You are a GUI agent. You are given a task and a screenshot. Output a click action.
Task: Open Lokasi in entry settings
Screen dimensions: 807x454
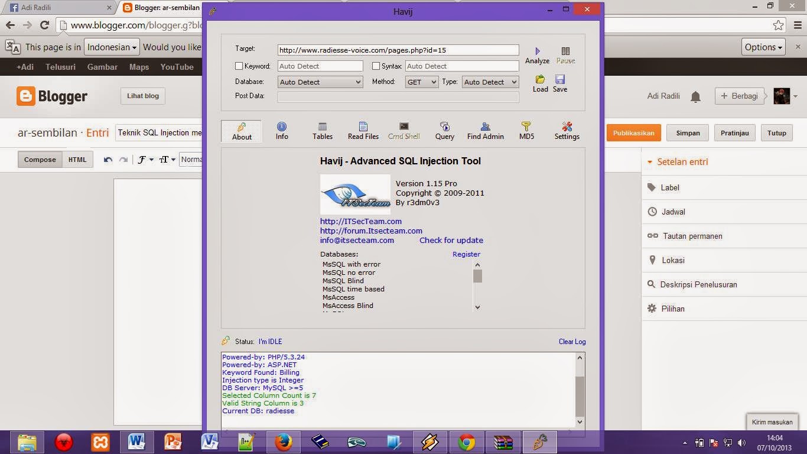(666, 260)
